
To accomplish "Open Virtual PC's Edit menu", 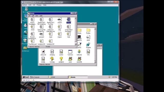I will (x=30, y=5).
